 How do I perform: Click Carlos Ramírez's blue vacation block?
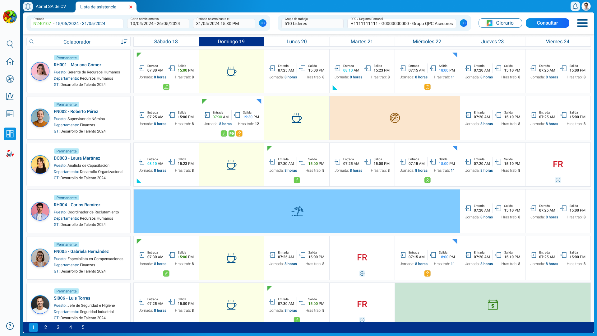297,211
